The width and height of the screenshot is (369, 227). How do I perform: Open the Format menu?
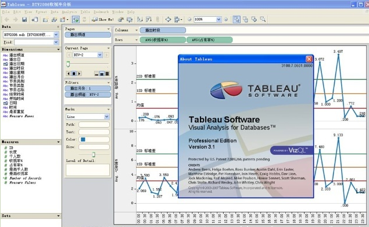tap(41, 12)
